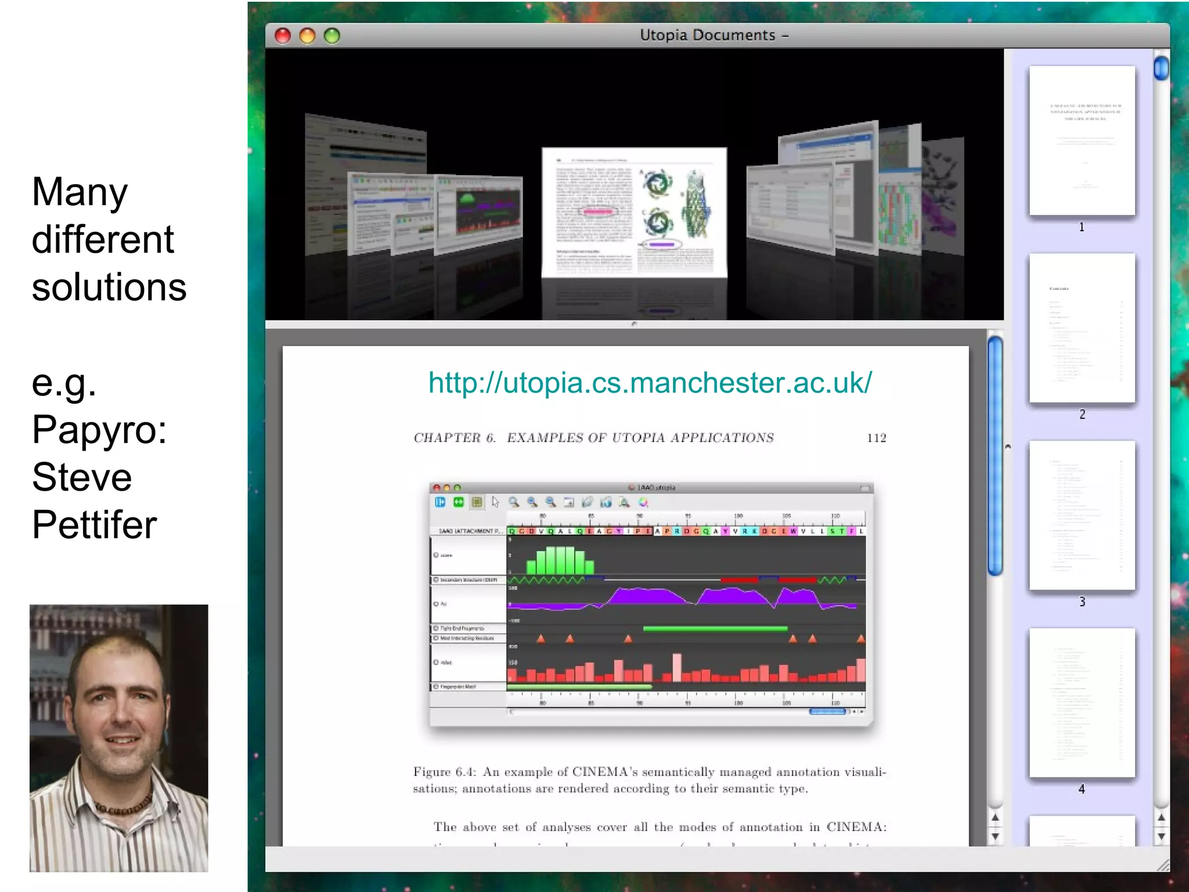Open page 4 thumbnail in sidebar

click(x=1082, y=703)
